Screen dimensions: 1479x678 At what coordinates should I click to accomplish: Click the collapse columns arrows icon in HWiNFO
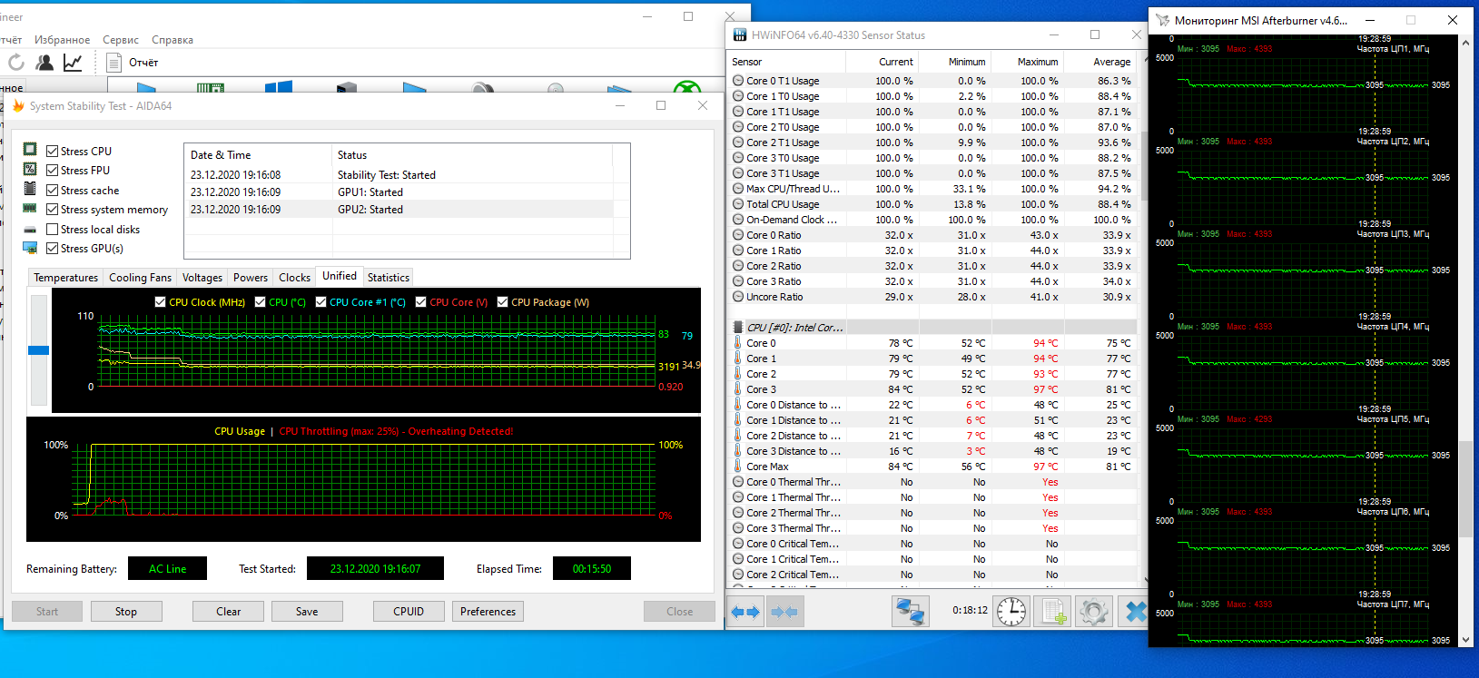[784, 612]
